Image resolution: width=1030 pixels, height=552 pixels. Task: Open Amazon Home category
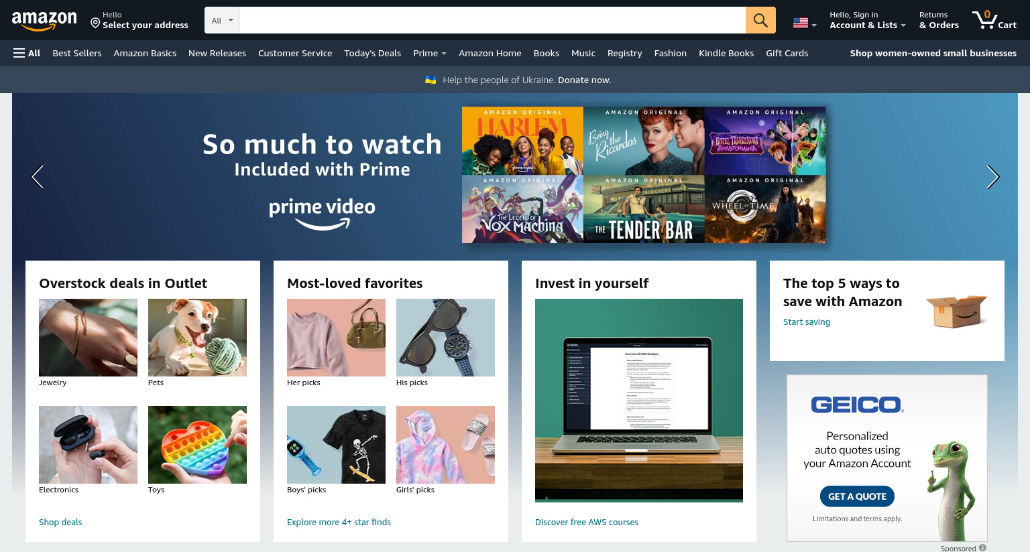point(490,53)
